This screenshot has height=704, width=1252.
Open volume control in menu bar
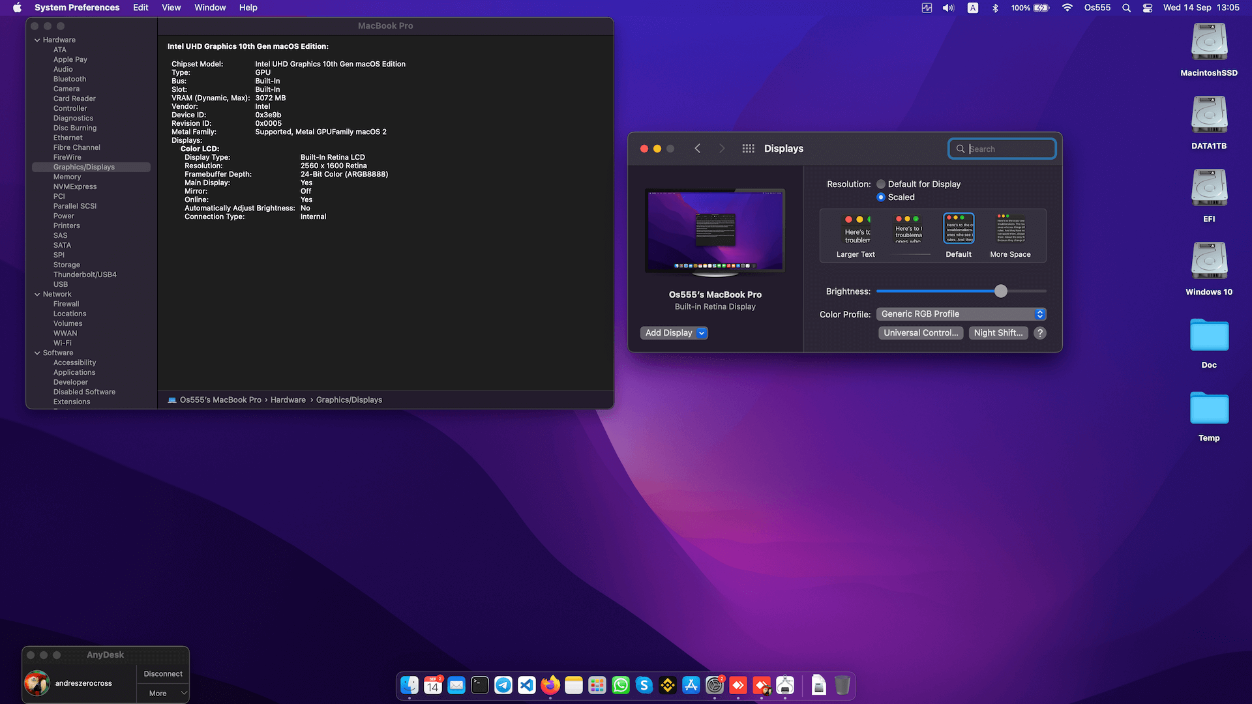[948, 8]
